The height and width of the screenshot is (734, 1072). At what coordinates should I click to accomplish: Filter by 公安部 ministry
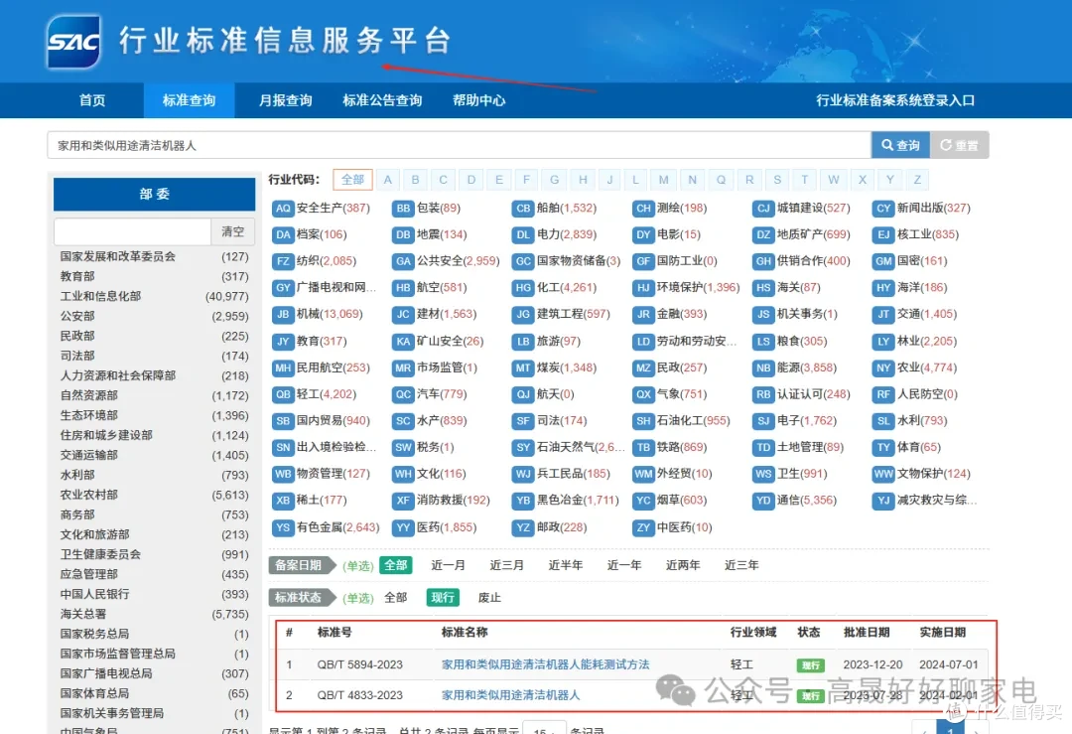pyautogui.click(x=154, y=316)
